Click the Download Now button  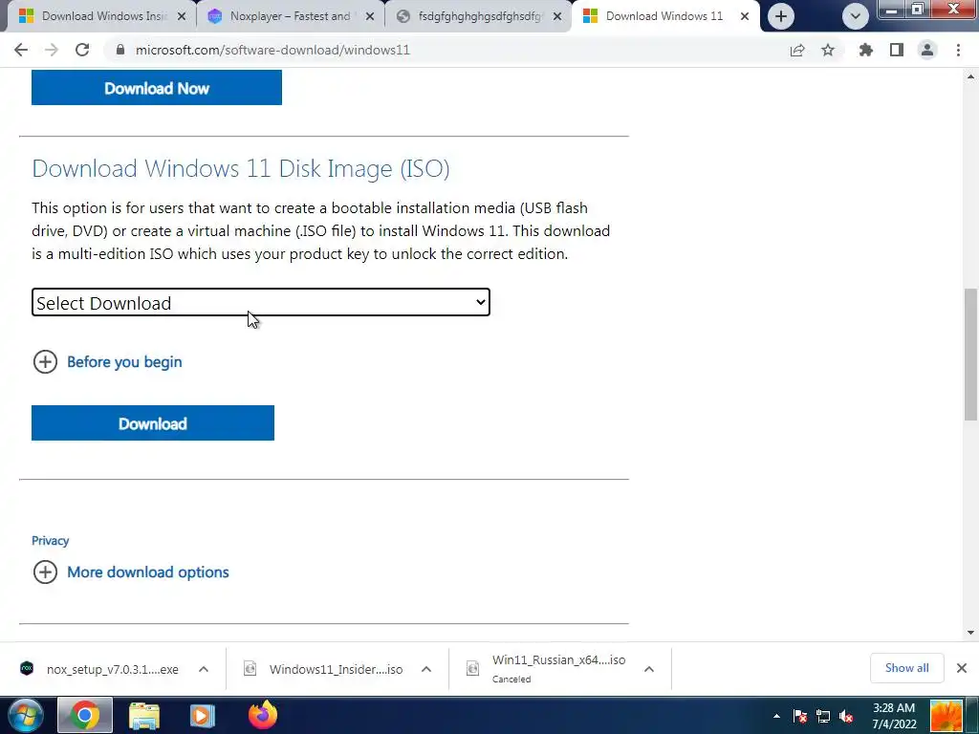click(157, 88)
